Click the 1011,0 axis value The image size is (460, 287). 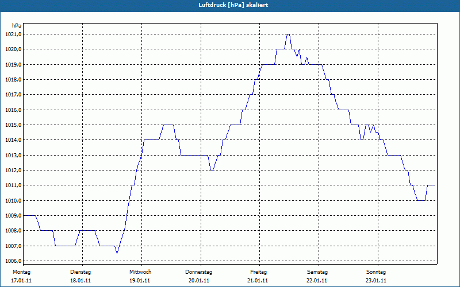click(x=13, y=185)
